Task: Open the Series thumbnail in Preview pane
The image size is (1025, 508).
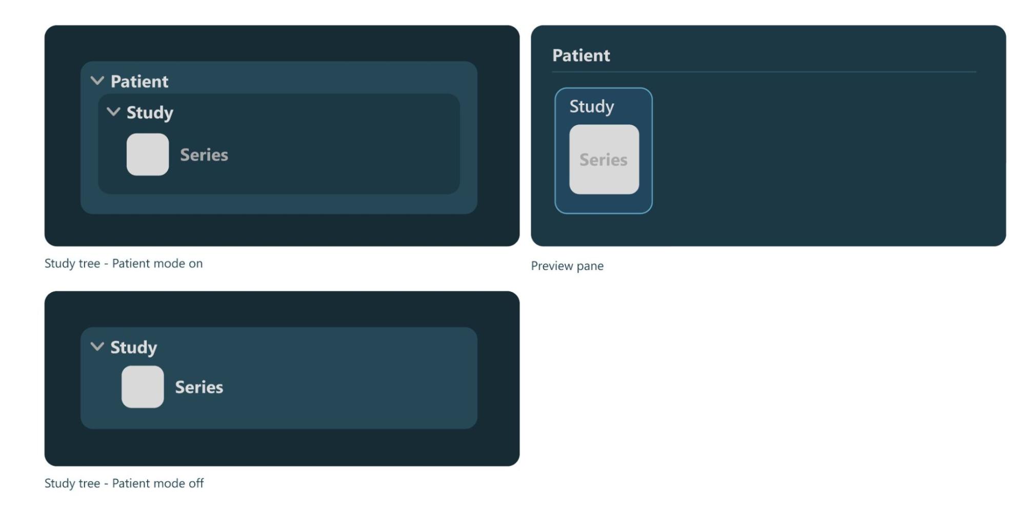Action: (604, 160)
